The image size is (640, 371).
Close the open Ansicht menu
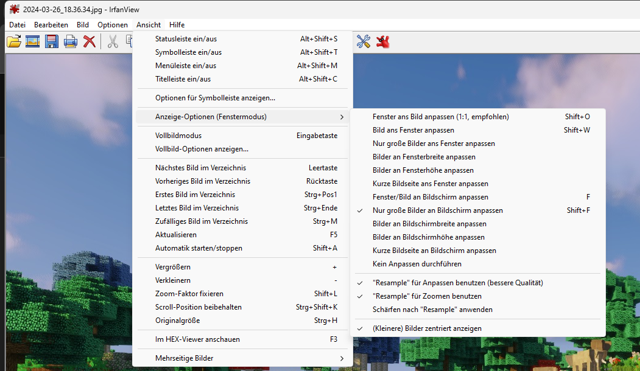(149, 25)
